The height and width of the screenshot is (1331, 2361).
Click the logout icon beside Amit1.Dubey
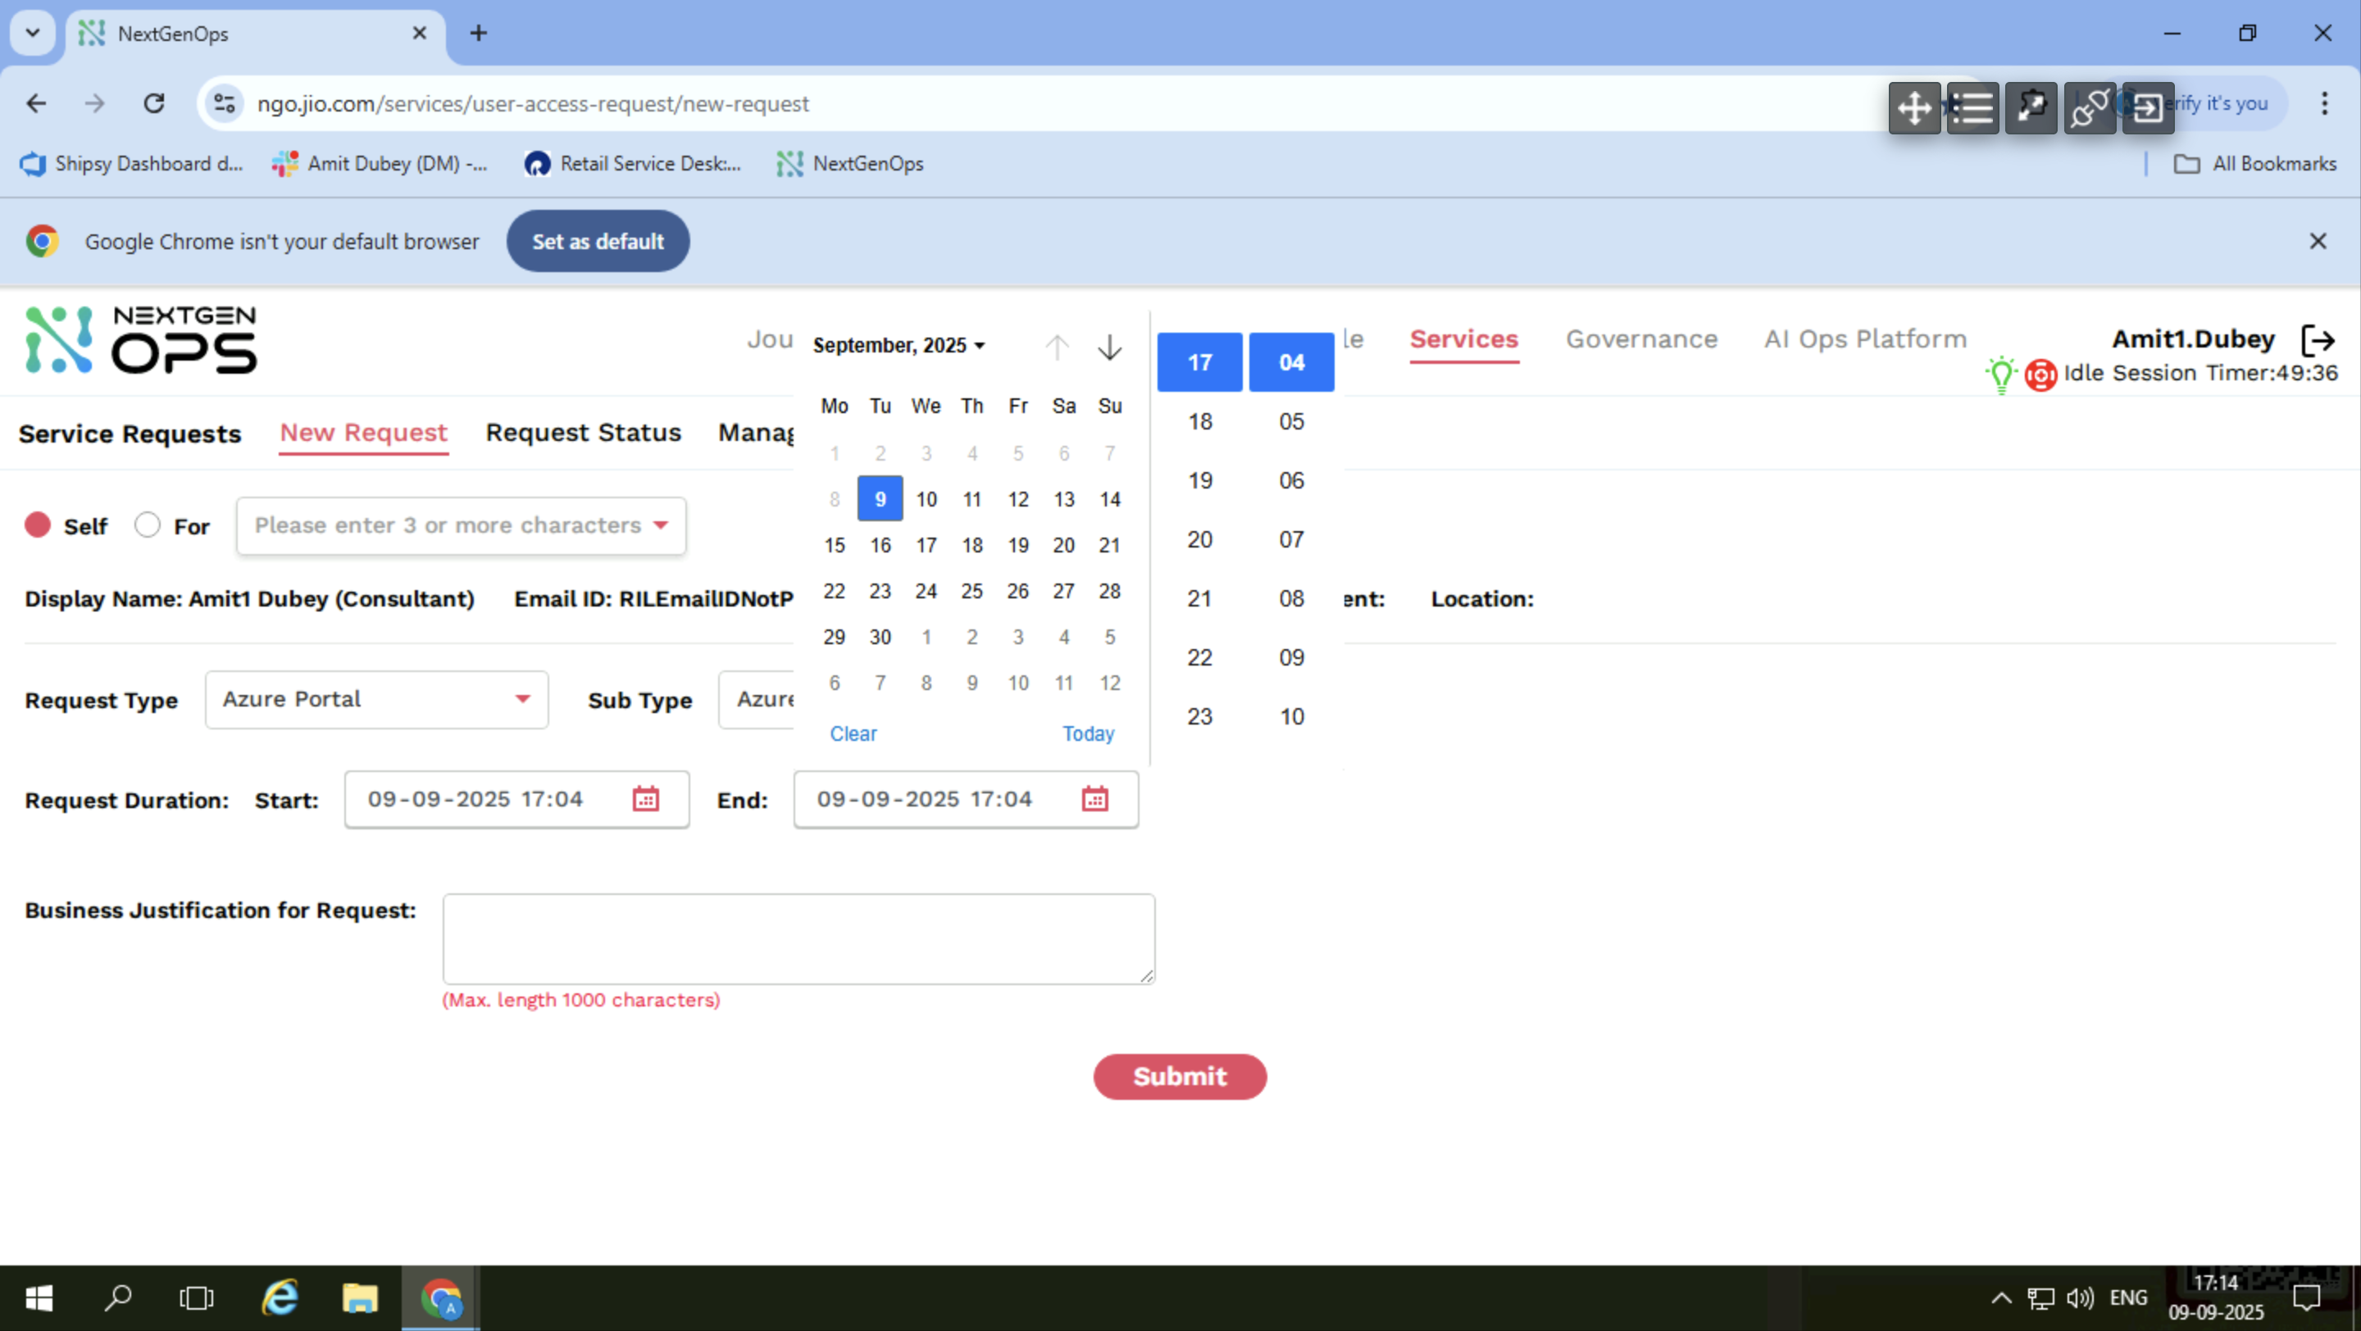(x=2318, y=340)
